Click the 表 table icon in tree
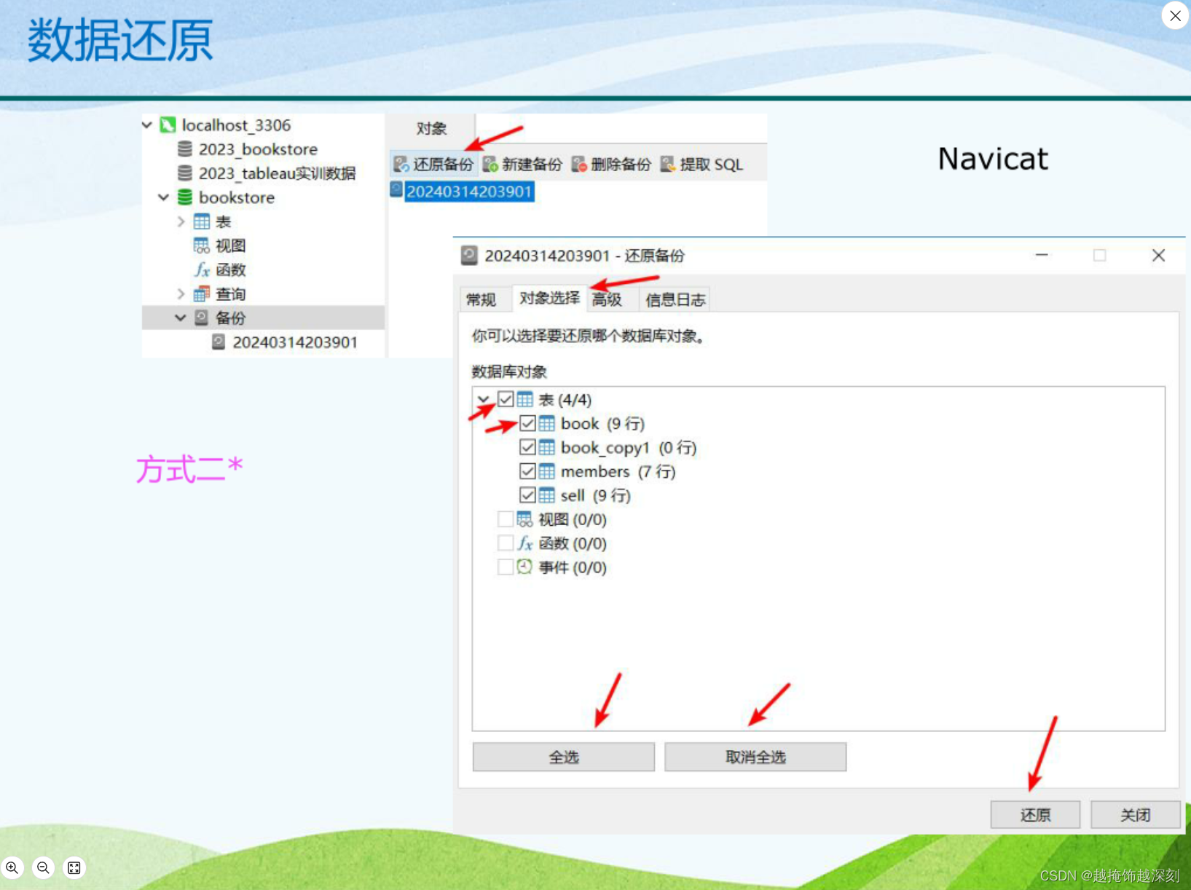Screen dimensions: 1191x890 coord(202,221)
